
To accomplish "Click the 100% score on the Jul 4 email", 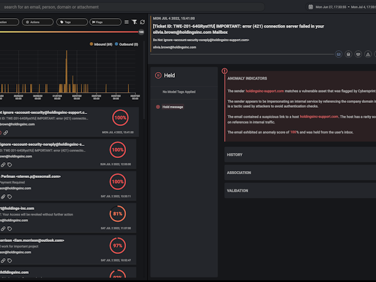I will click(x=120, y=118).
